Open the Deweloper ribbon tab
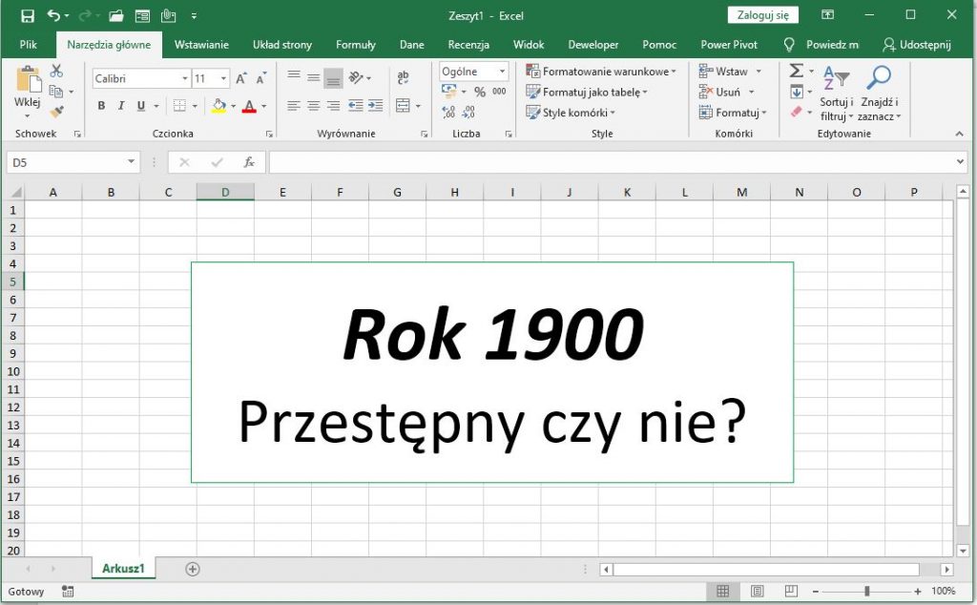The width and height of the screenshot is (977, 605). [592, 44]
